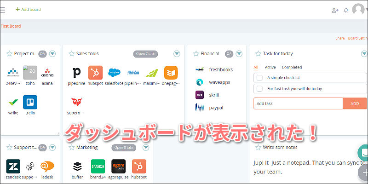Expand the Marketing widget dropdown
Image resolution: width=368 pixels, height=184 pixels.
pyautogui.click(x=146, y=147)
